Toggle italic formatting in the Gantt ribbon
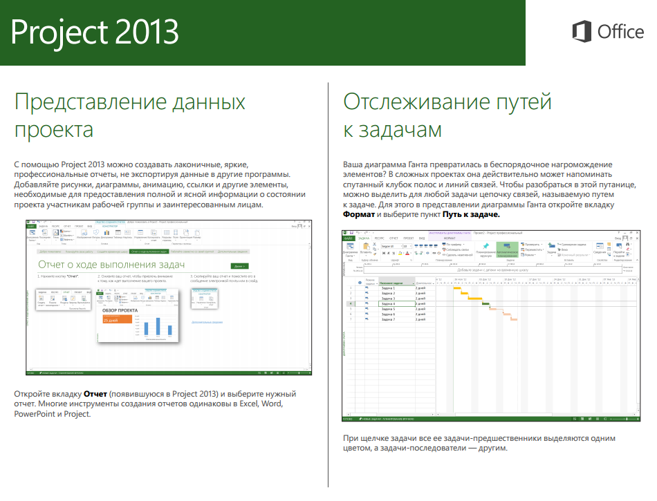This screenshot has height=501, width=657. 389,253
